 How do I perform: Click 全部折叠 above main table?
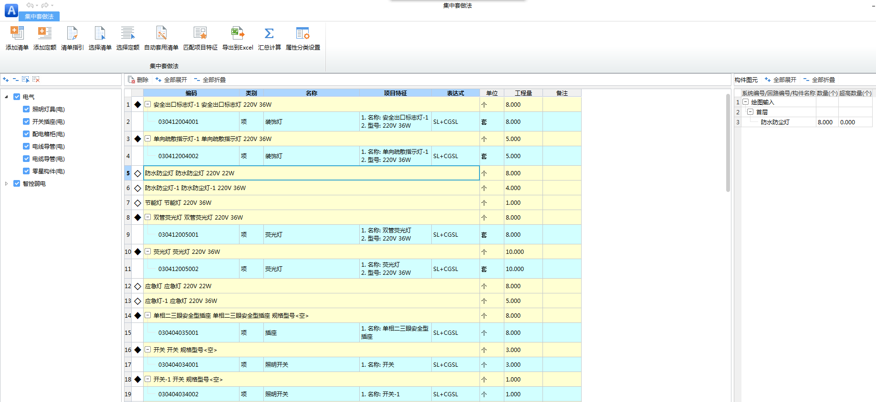pyautogui.click(x=210, y=80)
